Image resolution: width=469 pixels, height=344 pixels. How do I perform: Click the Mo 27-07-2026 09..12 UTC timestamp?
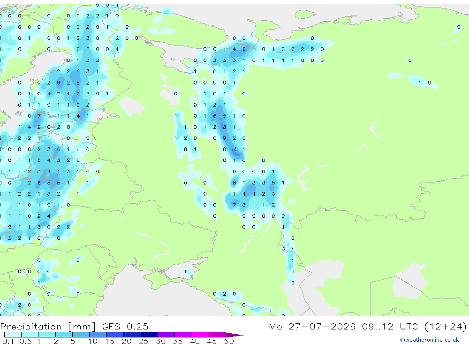(x=368, y=326)
